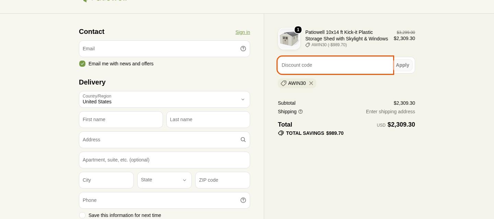
Task: Open the State dropdown
Action: pos(164,180)
